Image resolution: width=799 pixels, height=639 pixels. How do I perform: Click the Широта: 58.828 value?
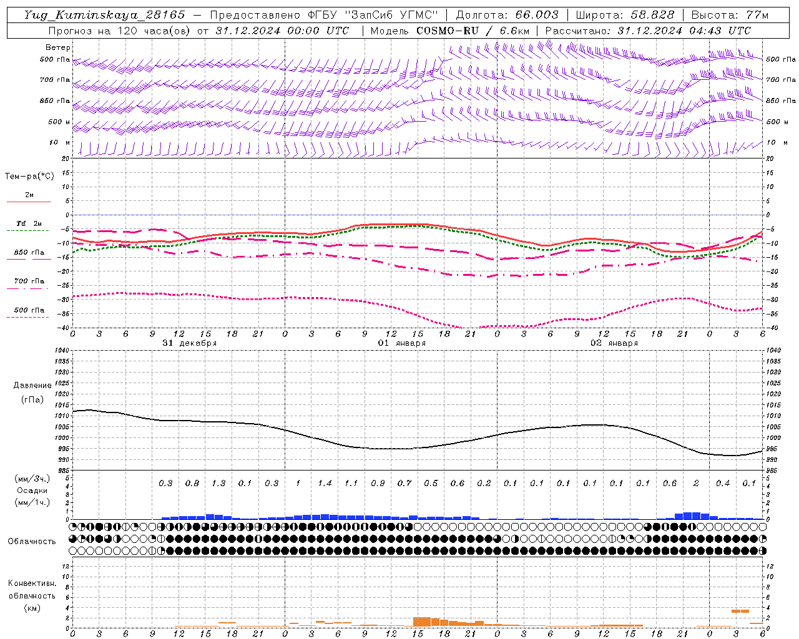point(625,15)
